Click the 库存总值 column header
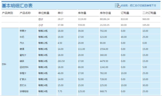Screen dimensions: 162x96 (105, 13)
